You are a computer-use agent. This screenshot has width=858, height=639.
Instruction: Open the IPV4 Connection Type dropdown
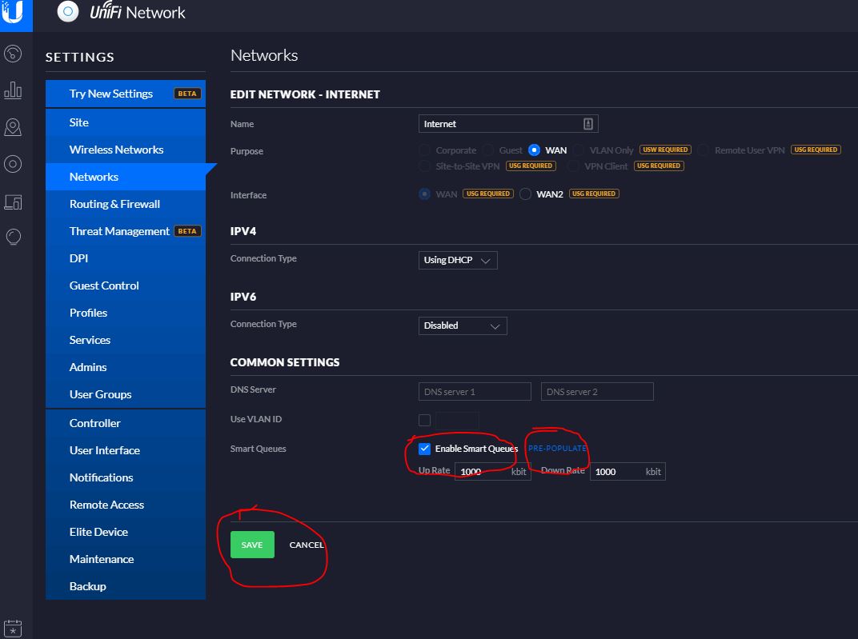457,259
